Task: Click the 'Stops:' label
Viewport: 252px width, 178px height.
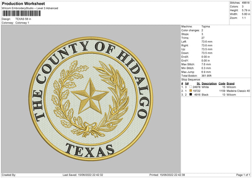Action: point(185,34)
